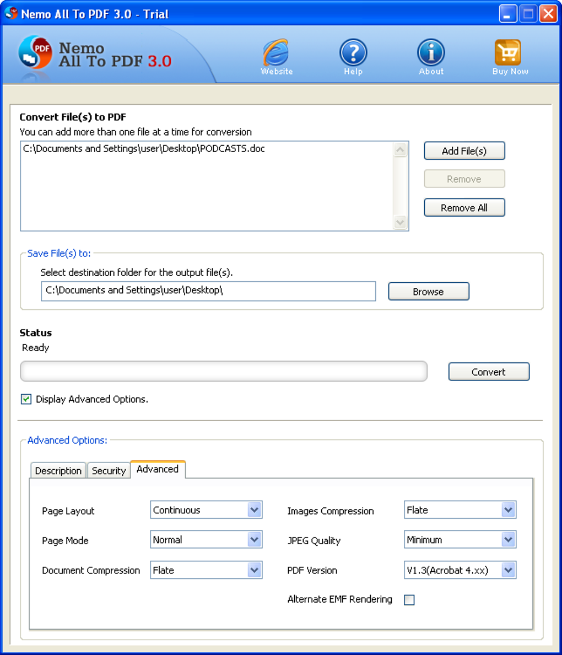
Task: Click the destination folder path field
Action: (208, 291)
